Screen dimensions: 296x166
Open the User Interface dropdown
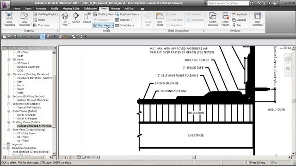tap(258, 19)
